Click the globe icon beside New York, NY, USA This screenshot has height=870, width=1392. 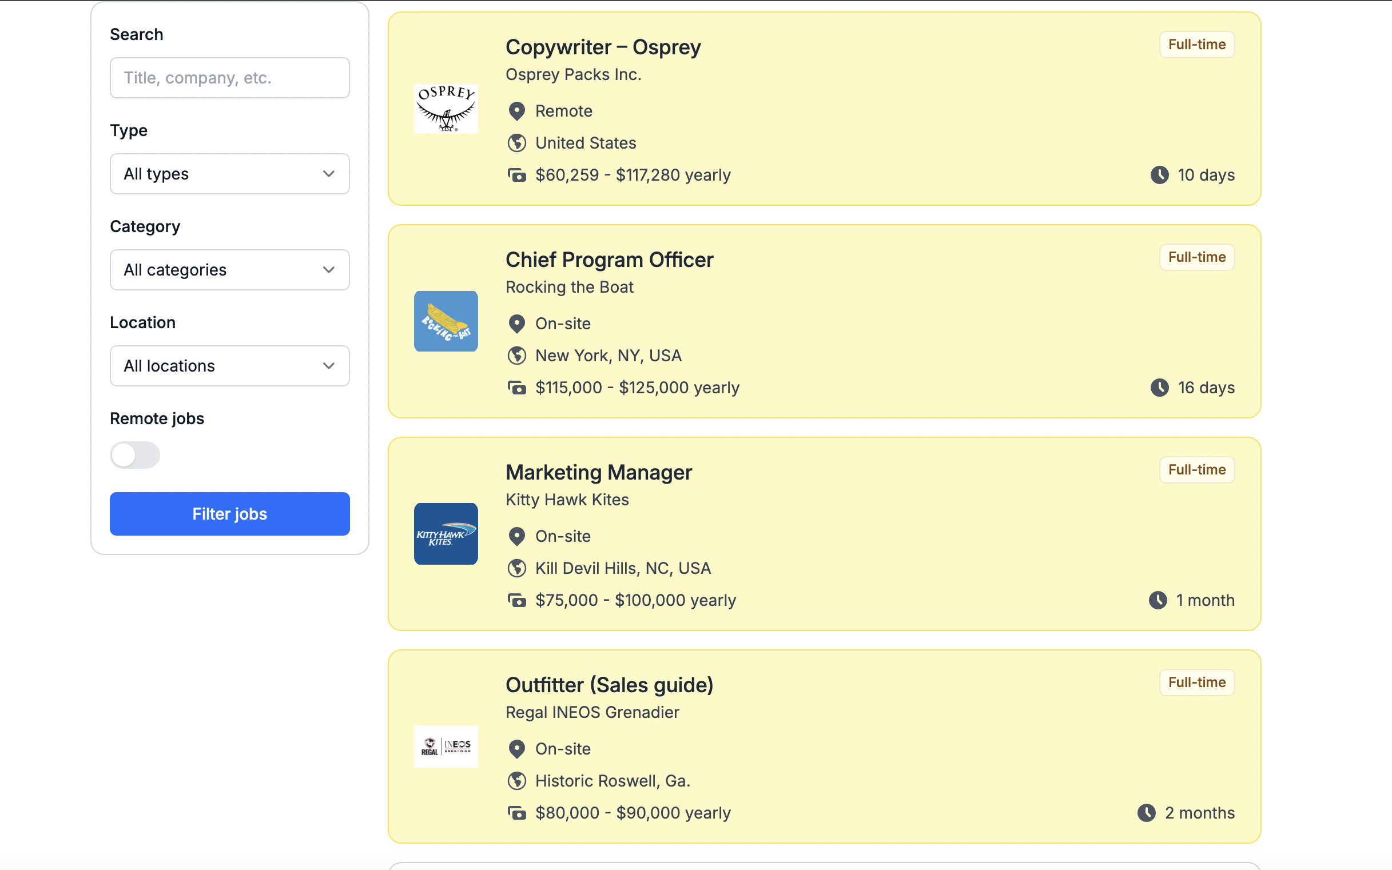[516, 356]
